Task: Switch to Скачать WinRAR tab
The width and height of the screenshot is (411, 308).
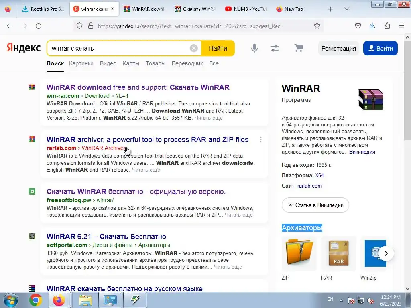Action: tap(195, 9)
